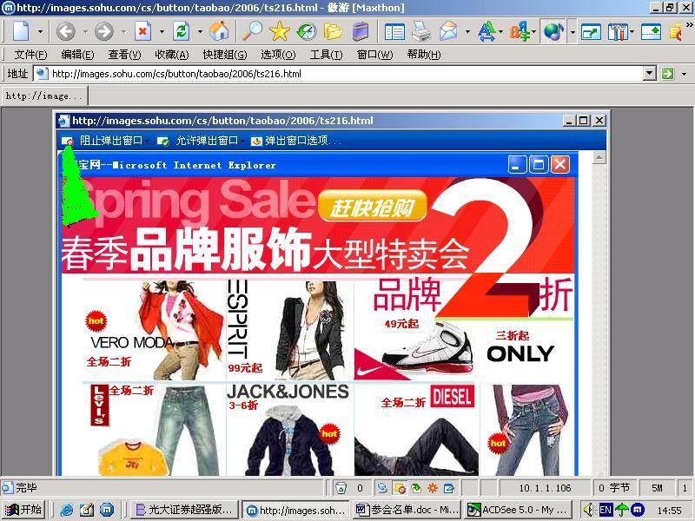This screenshot has height=521, width=695.
Task: Click the page layout view icon
Action: point(394,32)
